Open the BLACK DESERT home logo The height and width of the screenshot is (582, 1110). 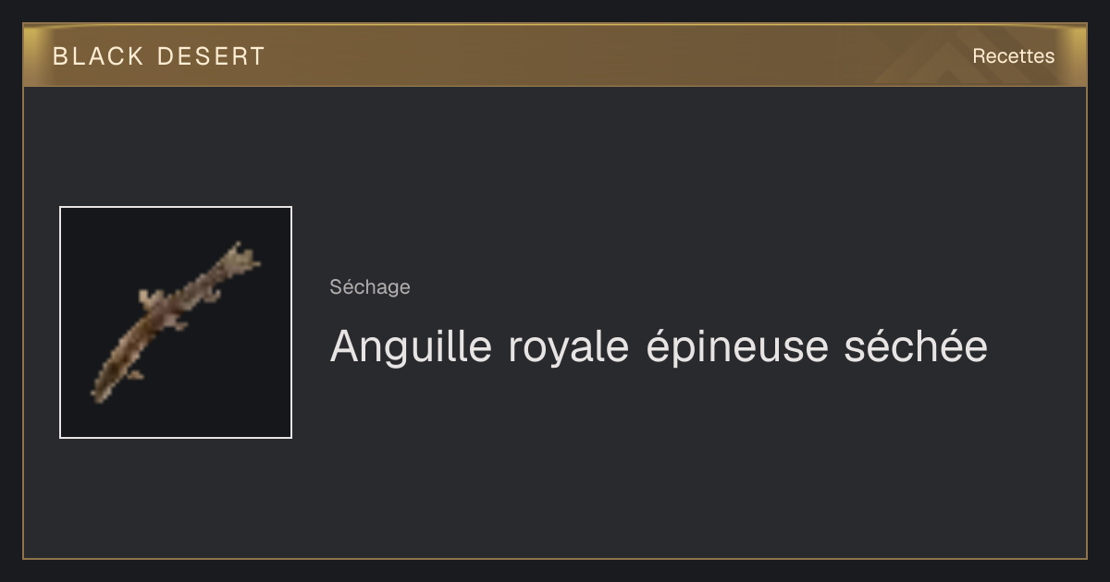[x=158, y=56]
